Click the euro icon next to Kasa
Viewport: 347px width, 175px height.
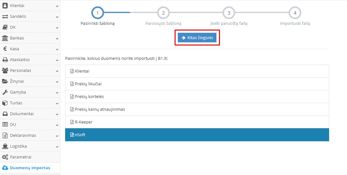pyautogui.click(x=5, y=49)
